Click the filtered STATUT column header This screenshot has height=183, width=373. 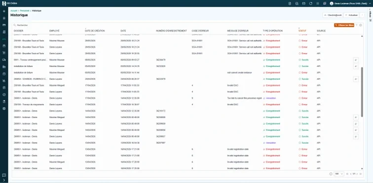[302, 31]
